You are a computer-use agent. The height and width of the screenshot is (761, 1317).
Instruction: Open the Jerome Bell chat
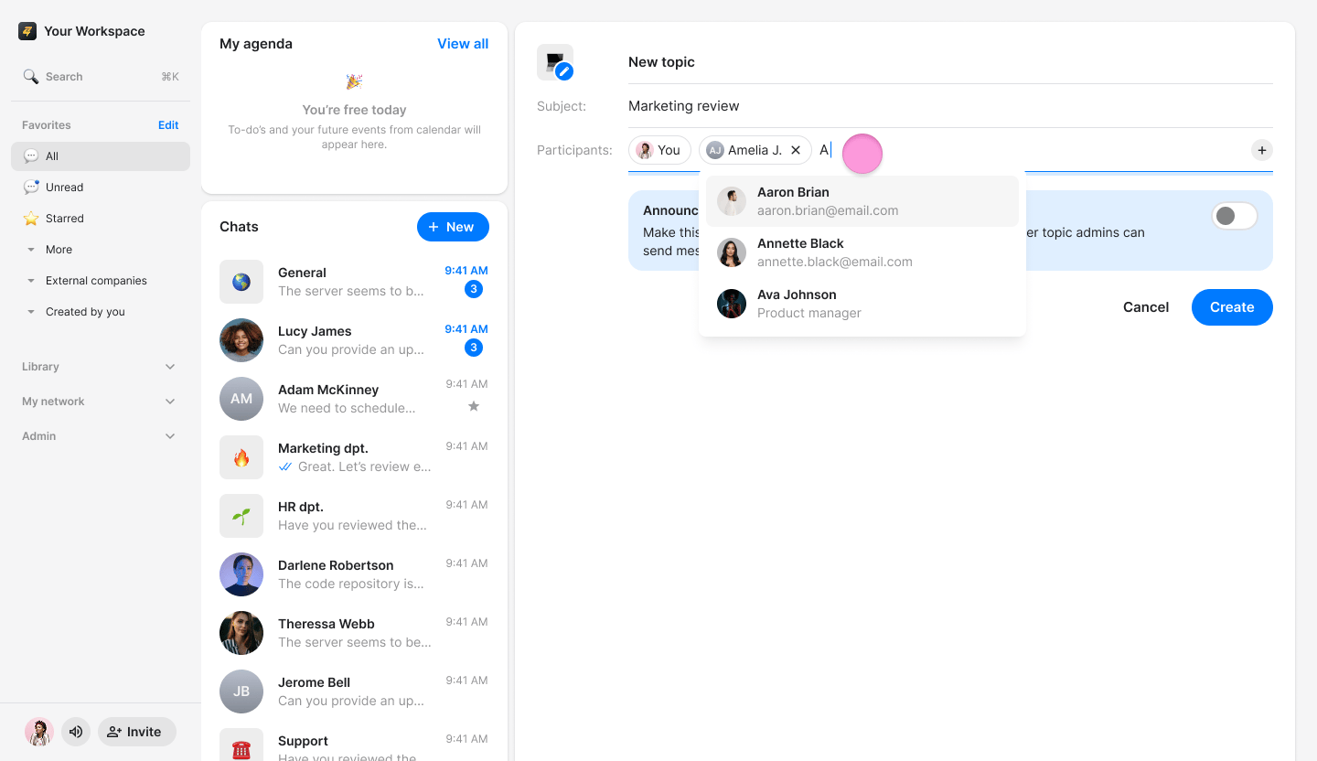(354, 691)
